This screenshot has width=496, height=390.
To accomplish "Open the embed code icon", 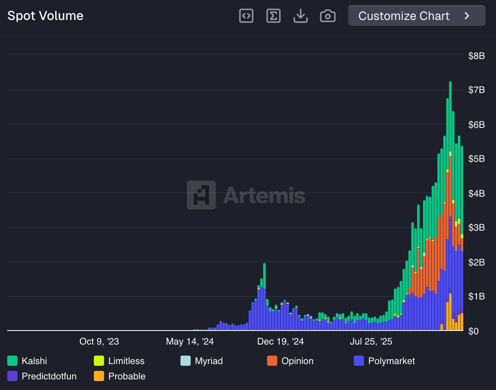I will tap(246, 16).
